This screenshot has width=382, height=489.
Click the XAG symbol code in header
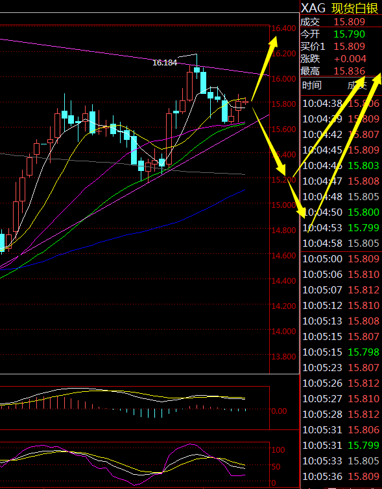tap(313, 8)
